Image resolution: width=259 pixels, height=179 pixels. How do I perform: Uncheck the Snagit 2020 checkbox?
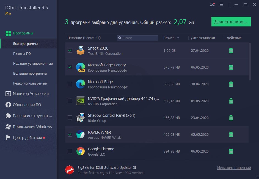tap(70, 50)
